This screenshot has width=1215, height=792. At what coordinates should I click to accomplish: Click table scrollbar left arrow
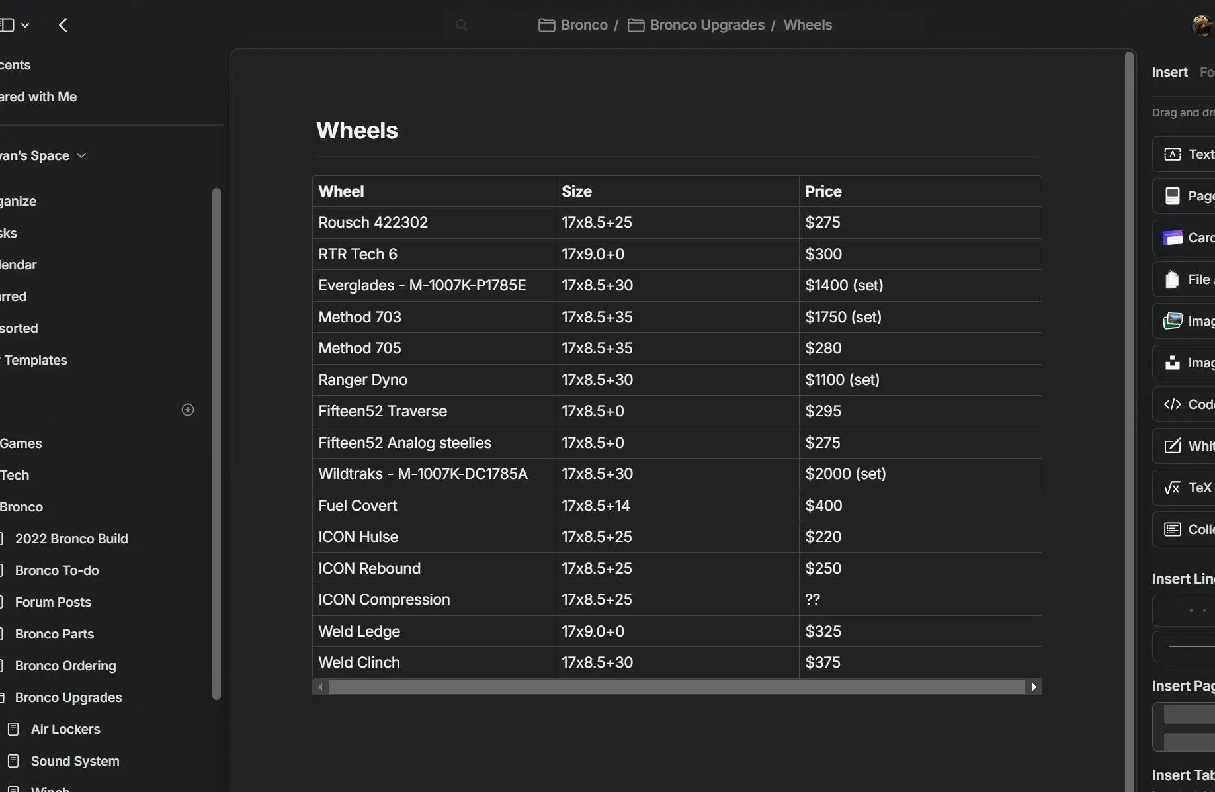[321, 687]
